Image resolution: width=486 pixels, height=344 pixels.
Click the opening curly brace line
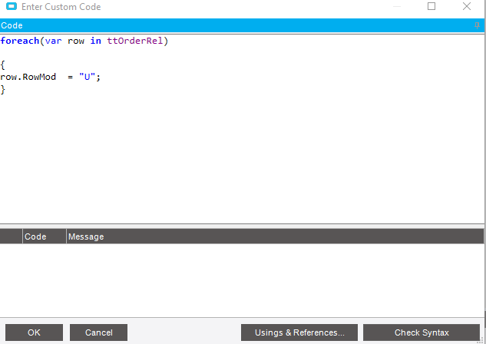[x=3, y=65]
